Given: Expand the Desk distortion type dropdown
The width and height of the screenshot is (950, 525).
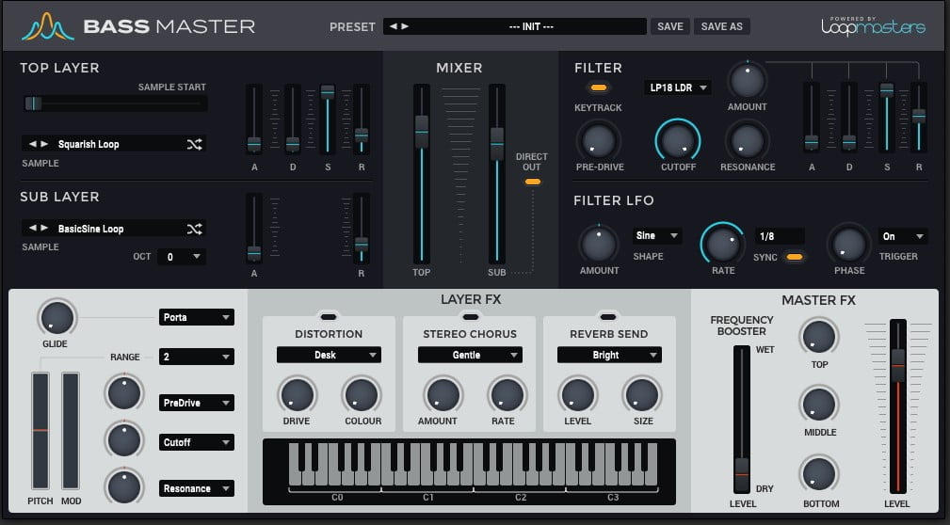Looking at the screenshot, I should click(329, 355).
